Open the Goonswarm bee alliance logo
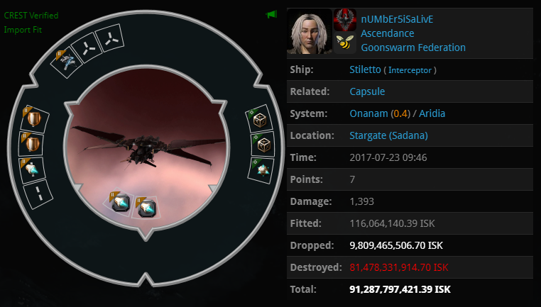Image resolution: width=541 pixels, height=307 pixels. [x=345, y=43]
